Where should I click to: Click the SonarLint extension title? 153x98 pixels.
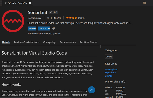pyautogui.click(x=38, y=12)
